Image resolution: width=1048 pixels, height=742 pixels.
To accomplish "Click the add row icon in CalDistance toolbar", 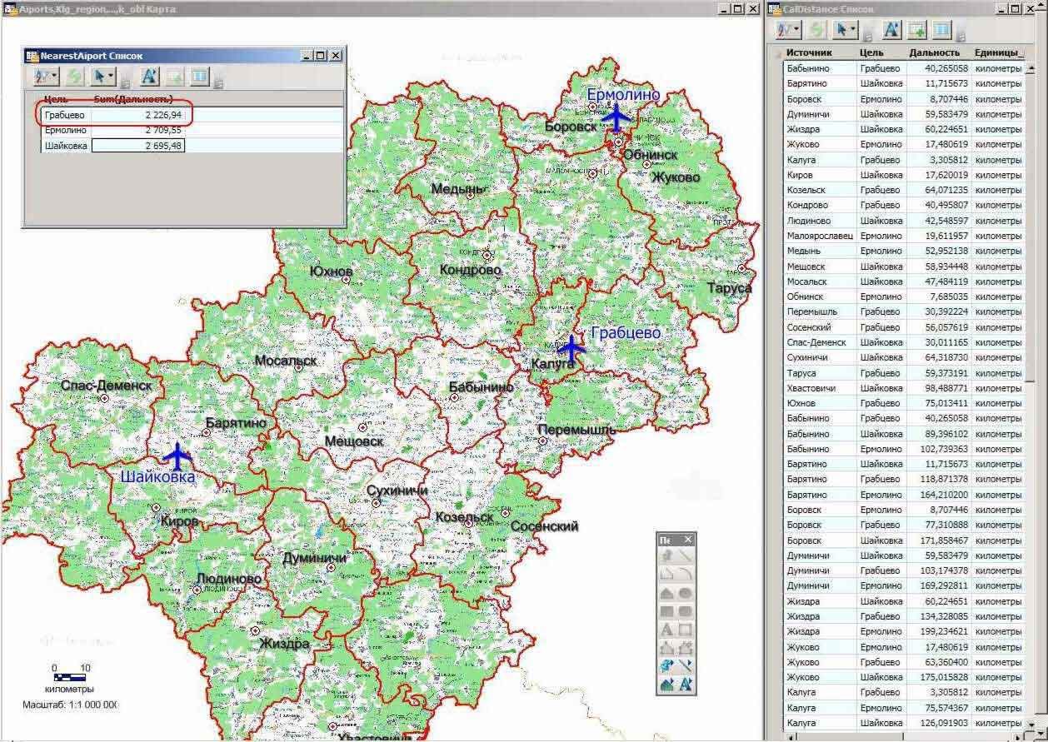I will (917, 30).
